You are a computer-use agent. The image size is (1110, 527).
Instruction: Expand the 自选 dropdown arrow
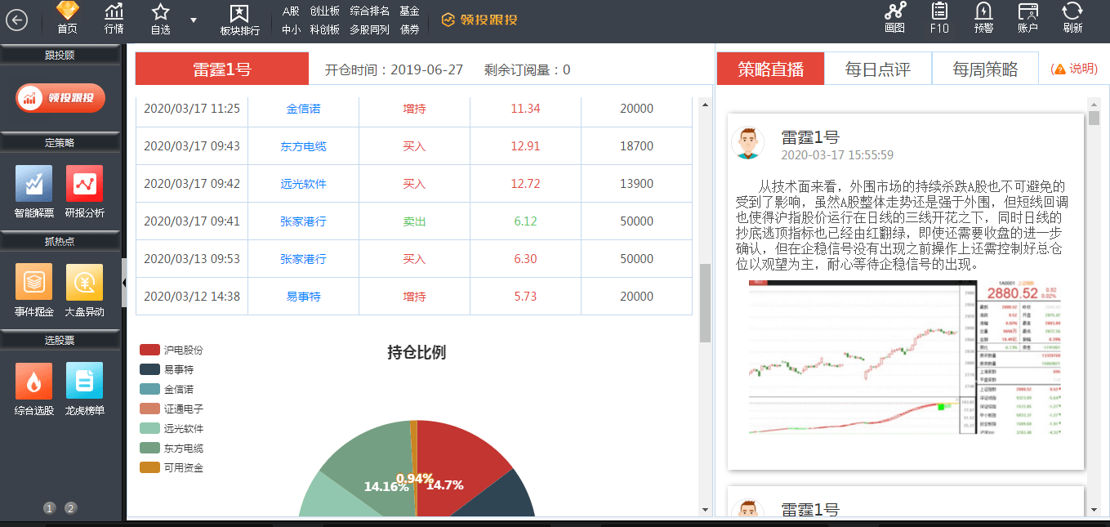[x=194, y=20]
